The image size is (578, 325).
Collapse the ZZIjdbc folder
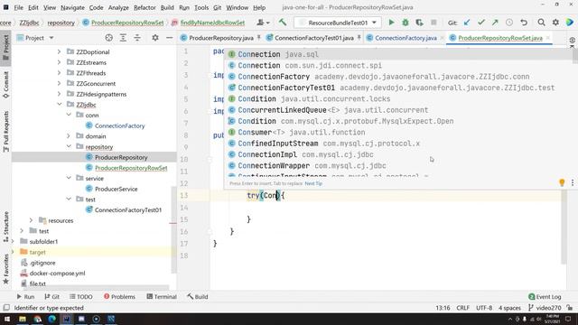pos(59,105)
